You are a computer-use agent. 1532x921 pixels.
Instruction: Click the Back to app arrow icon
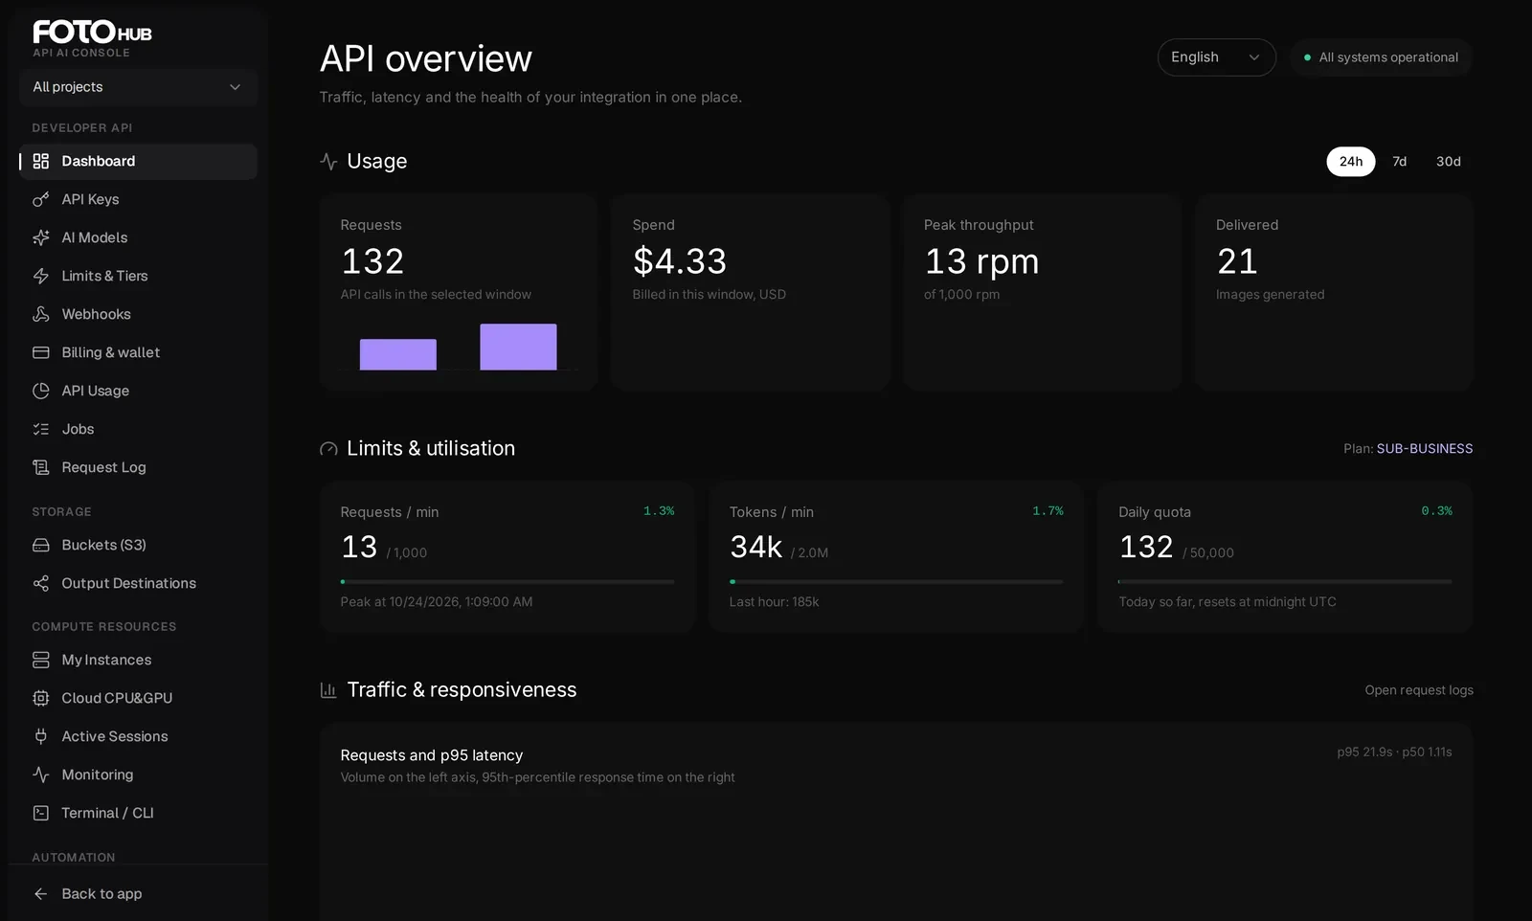tap(41, 893)
